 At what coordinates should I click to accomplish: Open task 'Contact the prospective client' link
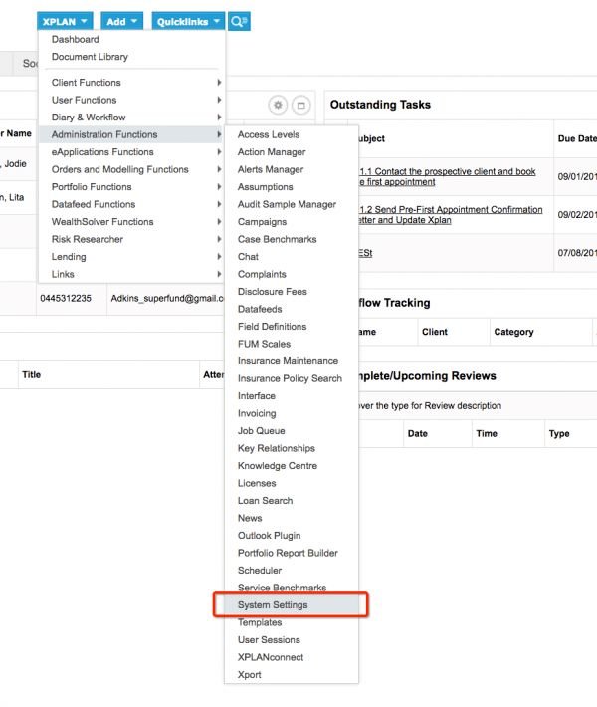447,177
